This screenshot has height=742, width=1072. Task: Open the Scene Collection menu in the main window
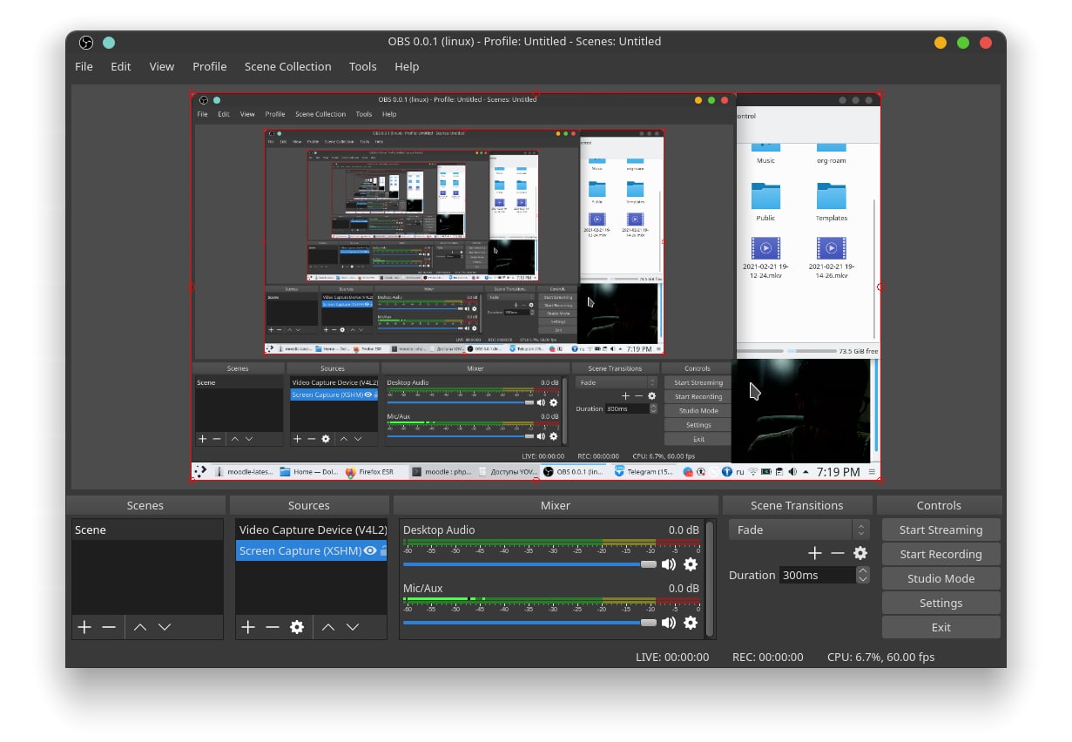coord(288,66)
